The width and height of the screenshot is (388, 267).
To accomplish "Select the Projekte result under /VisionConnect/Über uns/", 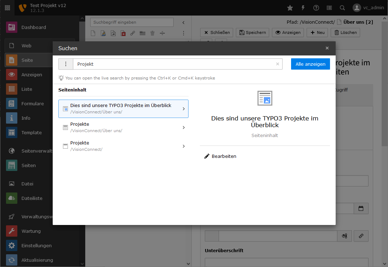I will tap(123, 127).
